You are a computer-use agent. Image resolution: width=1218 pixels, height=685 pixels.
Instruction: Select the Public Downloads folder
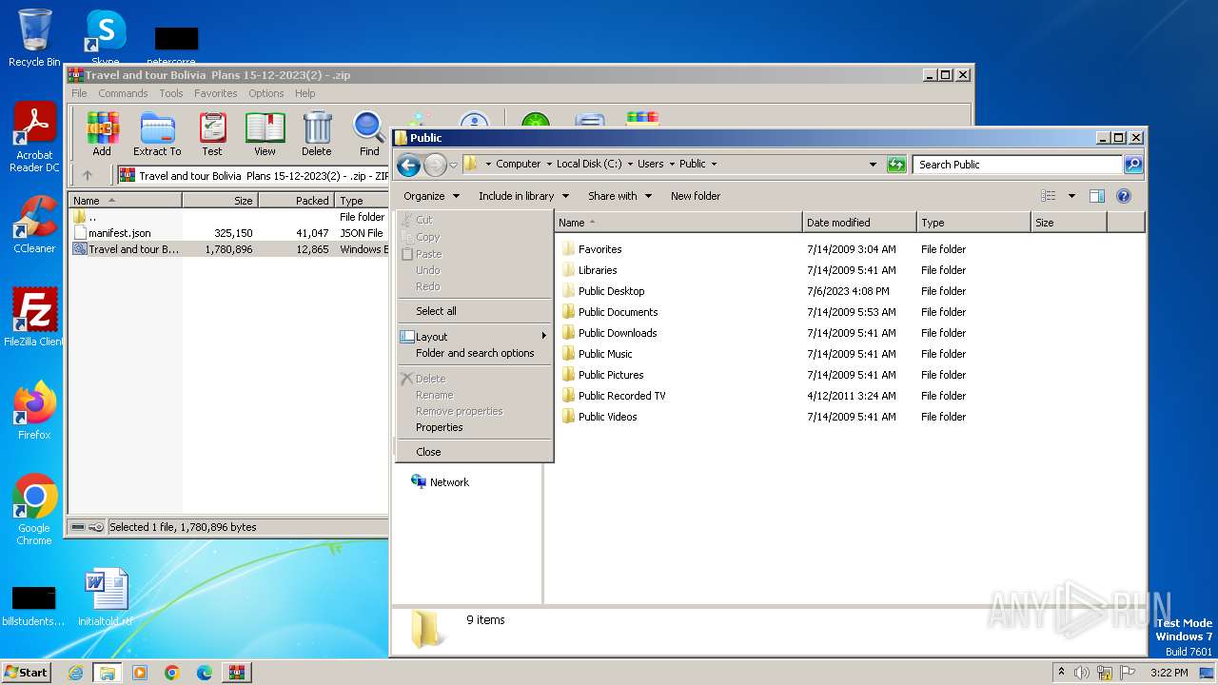point(618,333)
